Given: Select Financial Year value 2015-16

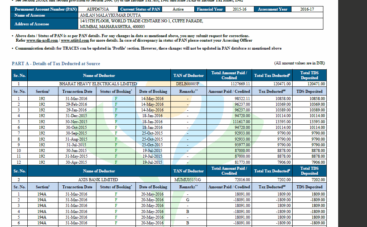Looking at the screenshot, I should click(x=239, y=9).
